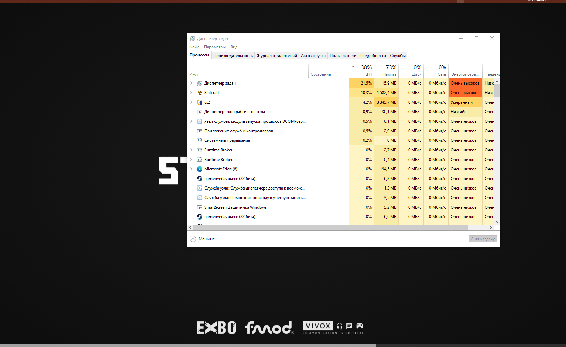Click the sort chevron above ЦП column
This screenshot has width=566, height=347.
pyautogui.click(x=353, y=66)
